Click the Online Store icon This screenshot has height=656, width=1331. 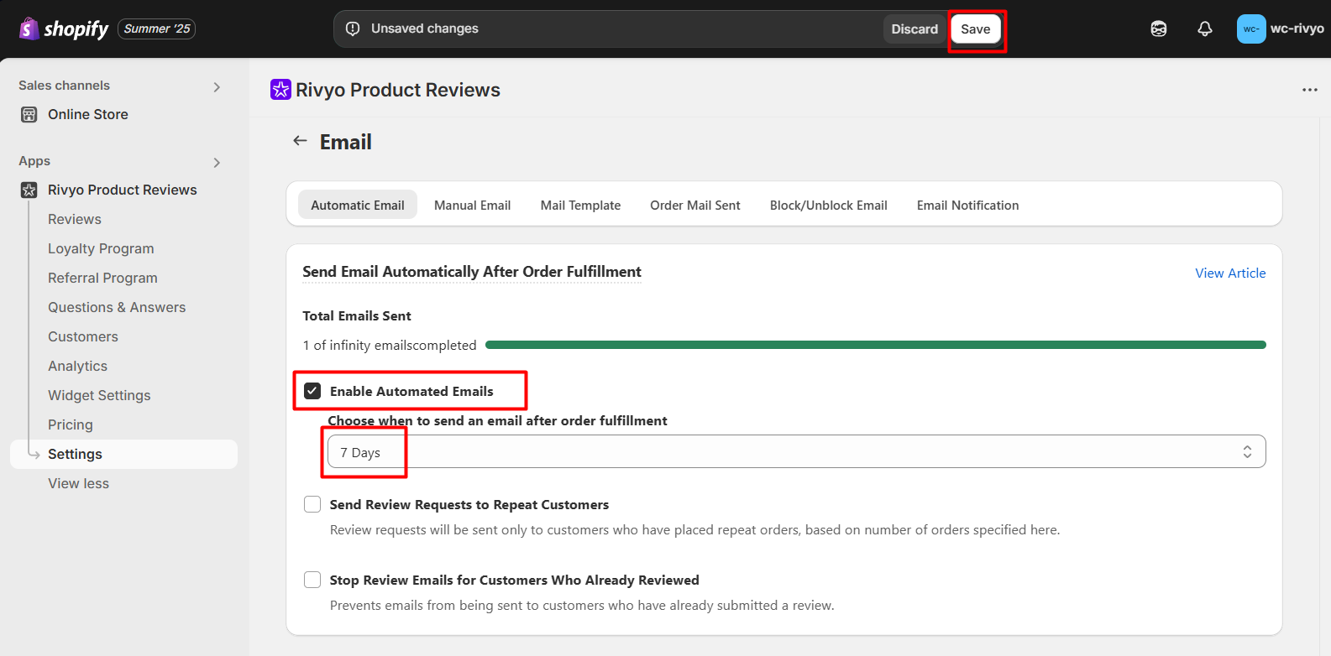(29, 115)
